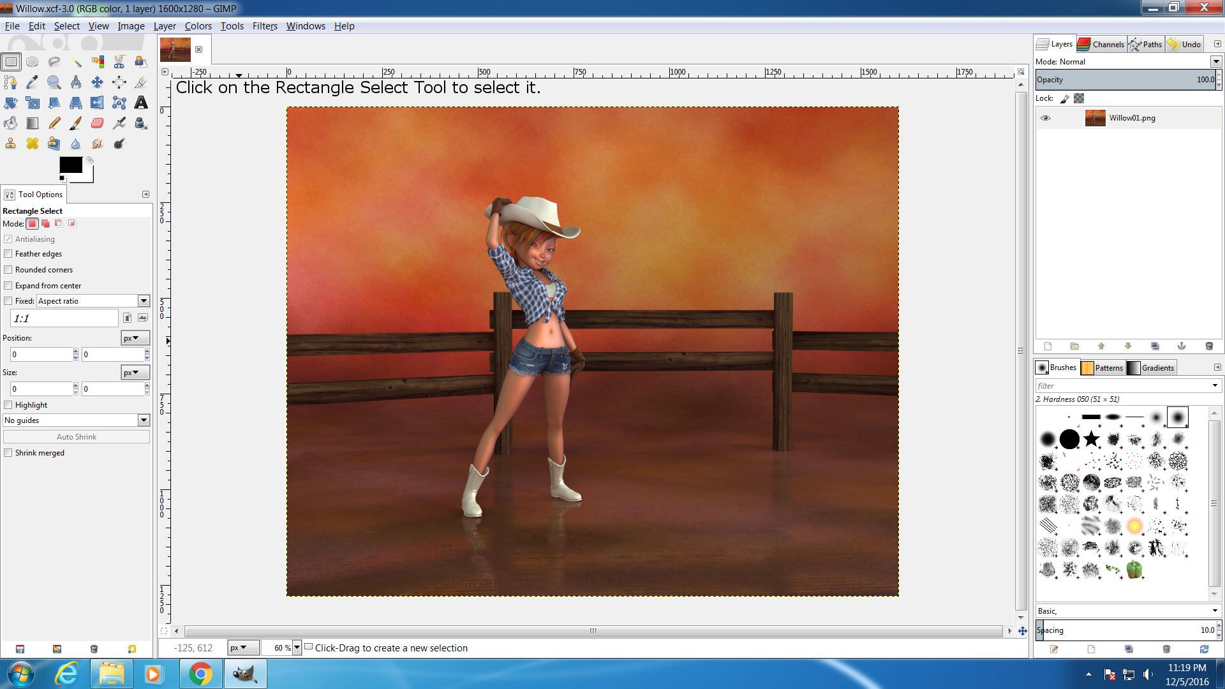Launch Chrome from the Windows taskbar

point(200,674)
